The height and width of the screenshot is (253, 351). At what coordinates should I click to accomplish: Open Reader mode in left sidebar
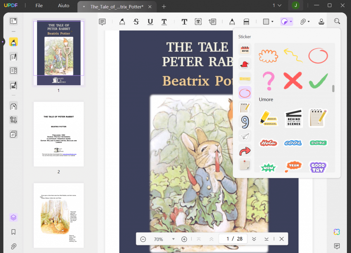[13, 21]
